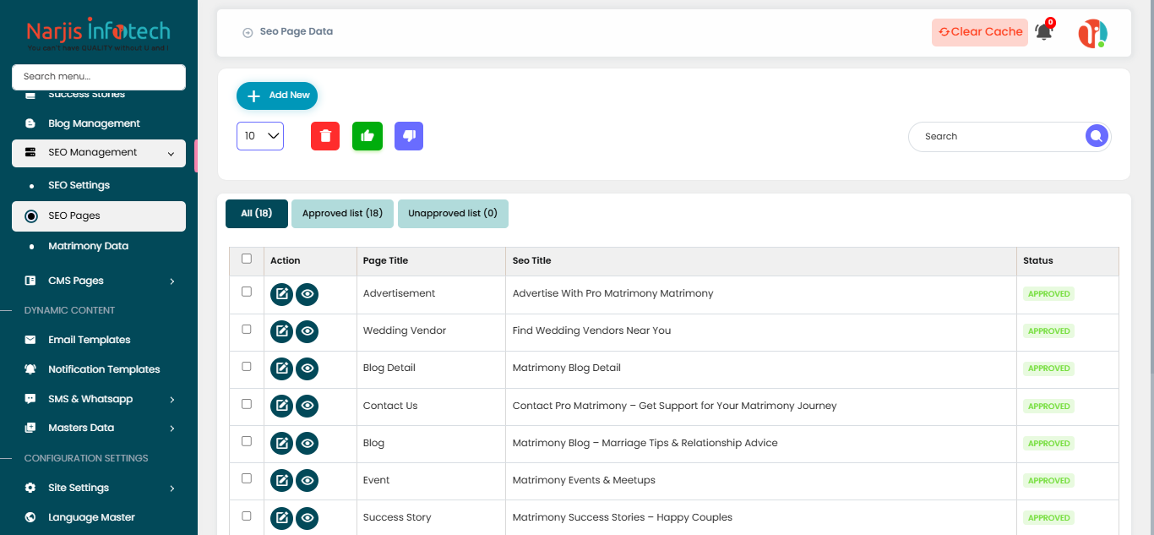Image resolution: width=1154 pixels, height=535 pixels.
Task: Click edit icon for Event row
Action: click(281, 480)
